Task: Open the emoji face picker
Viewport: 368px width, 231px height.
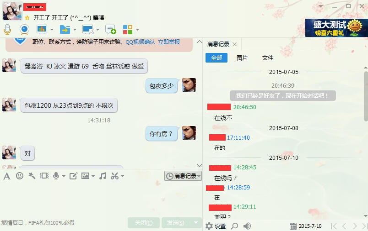Action: point(20,176)
